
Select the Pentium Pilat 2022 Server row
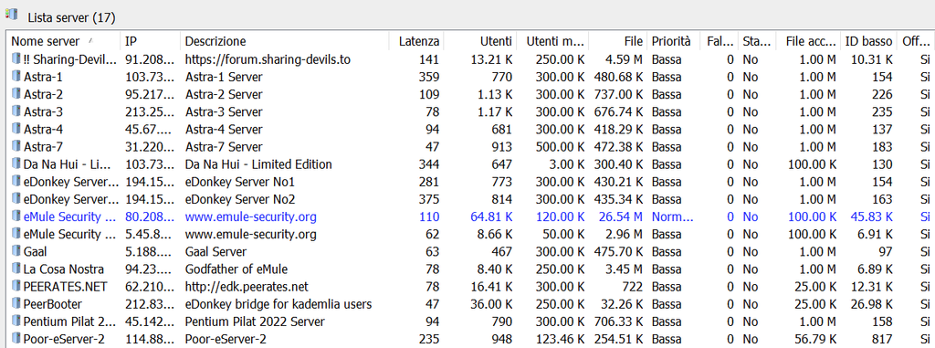471,322
